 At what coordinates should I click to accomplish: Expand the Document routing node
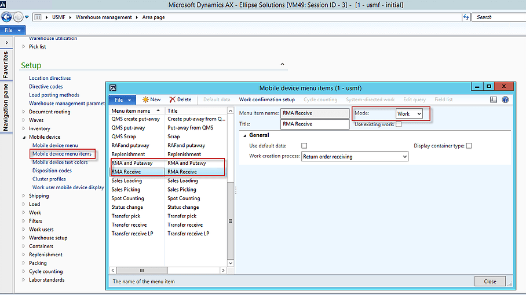coord(24,112)
